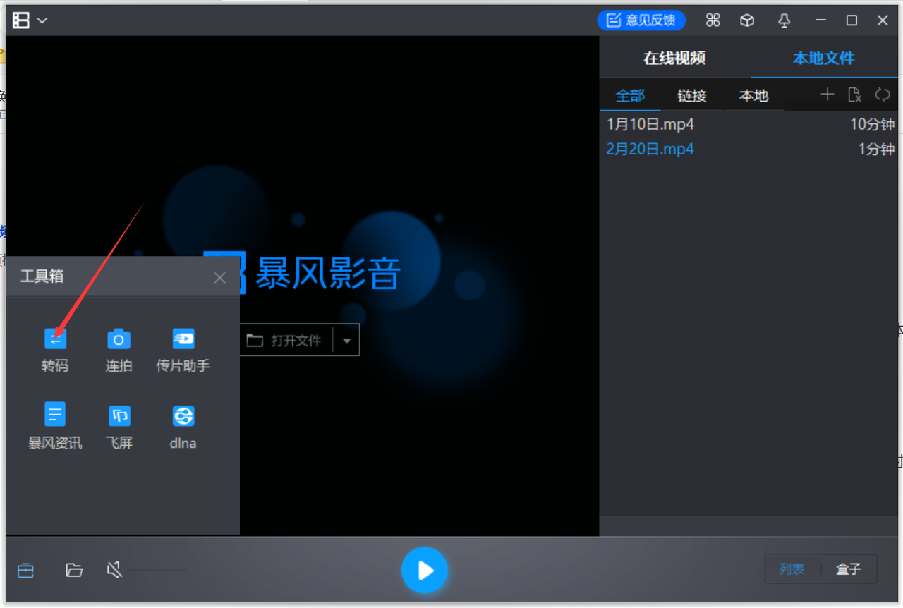Click the 打开文件 open file button
The width and height of the screenshot is (903, 608).
point(286,340)
